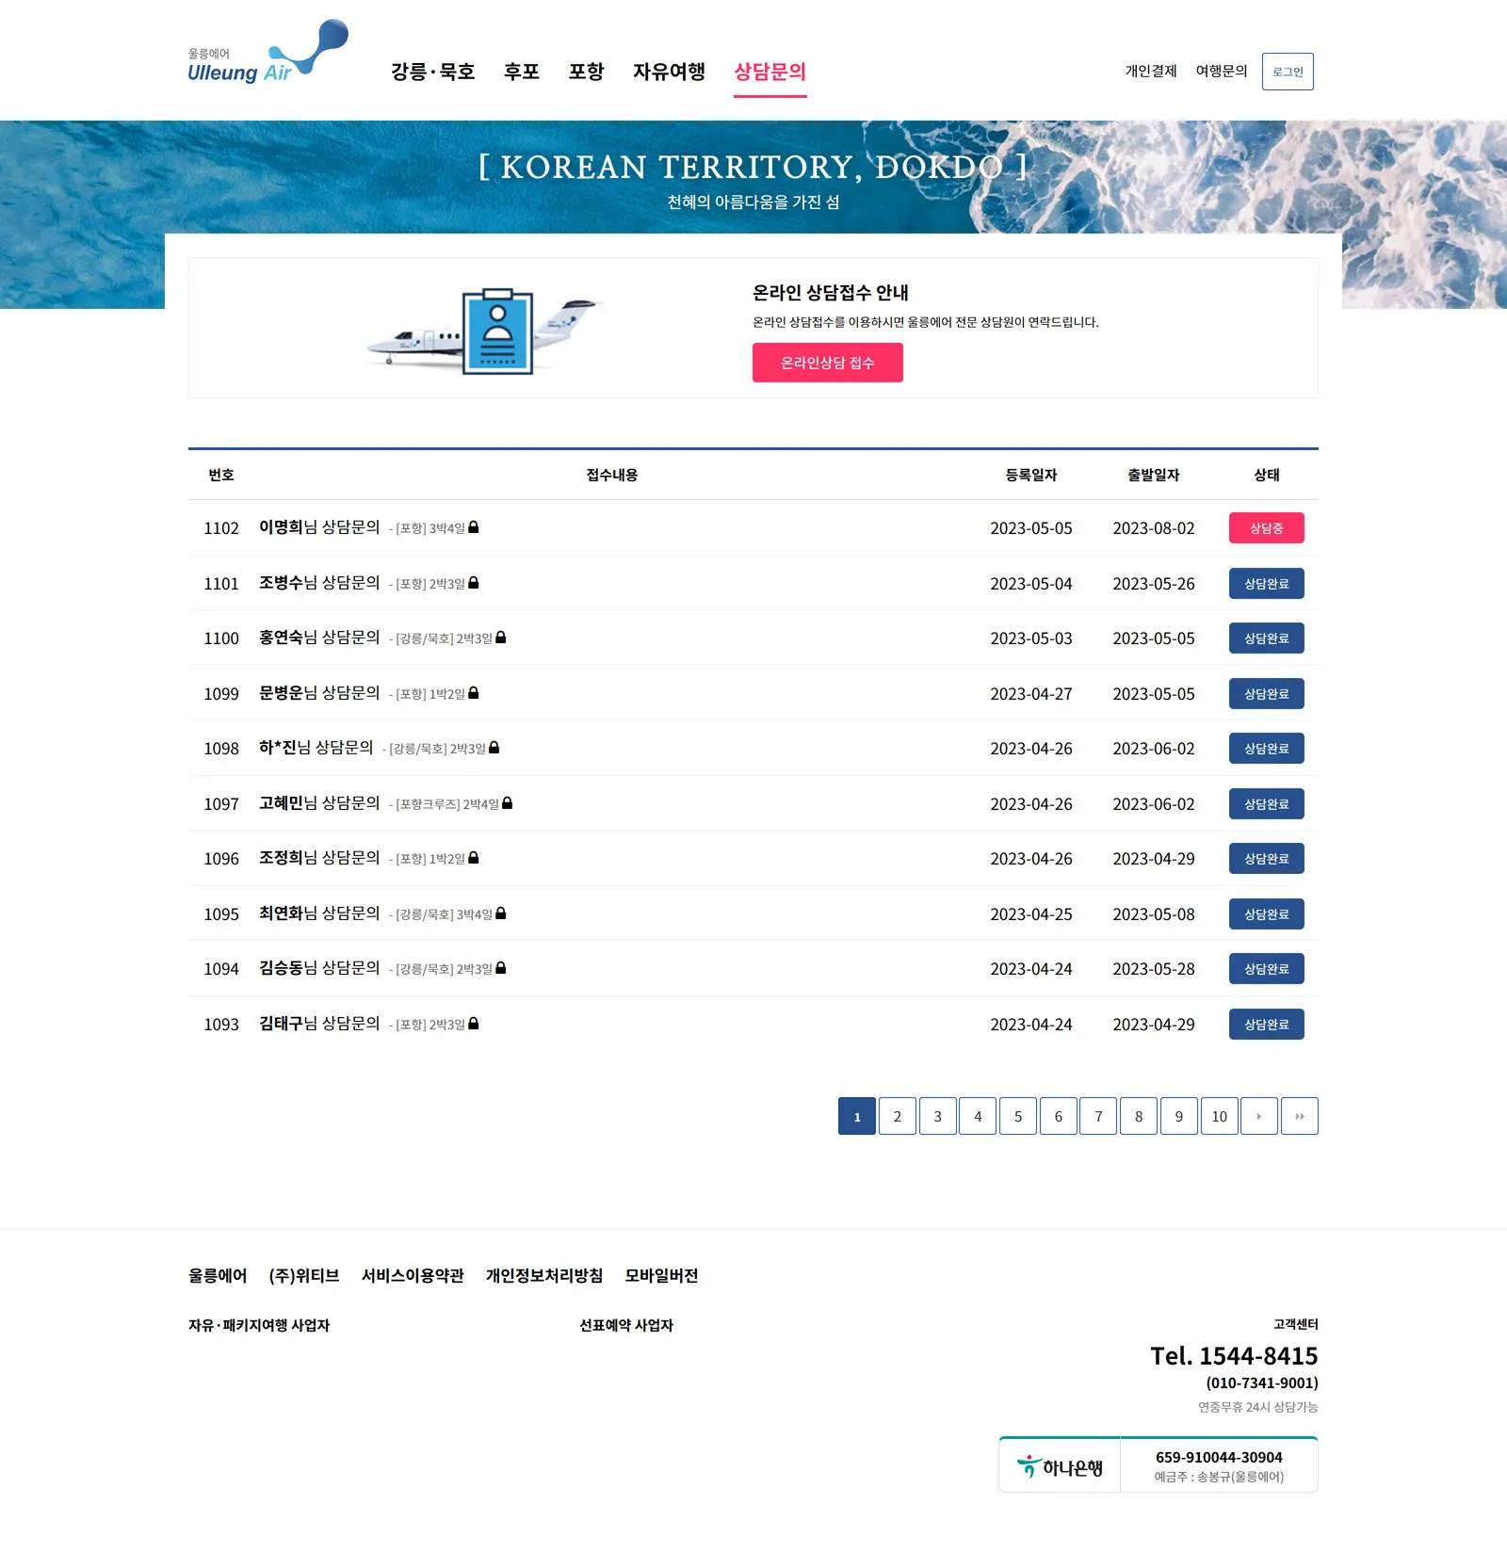Image resolution: width=1507 pixels, height=1568 pixels.
Task: Open 고혜민님 상담문의 entry
Action: point(320,803)
